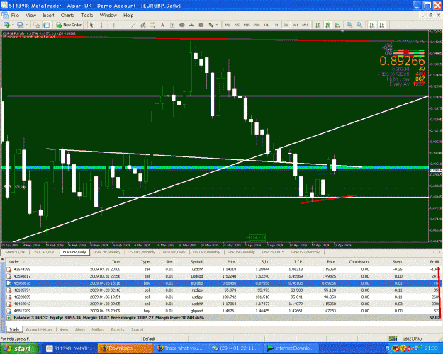Select the triangle shape tool

191,25
